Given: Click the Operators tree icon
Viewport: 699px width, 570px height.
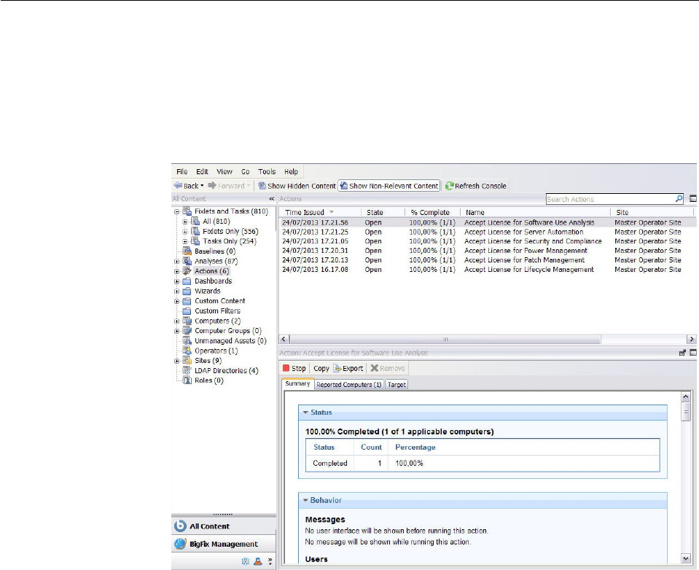Looking at the screenshot, I should (x=187, y=351).
